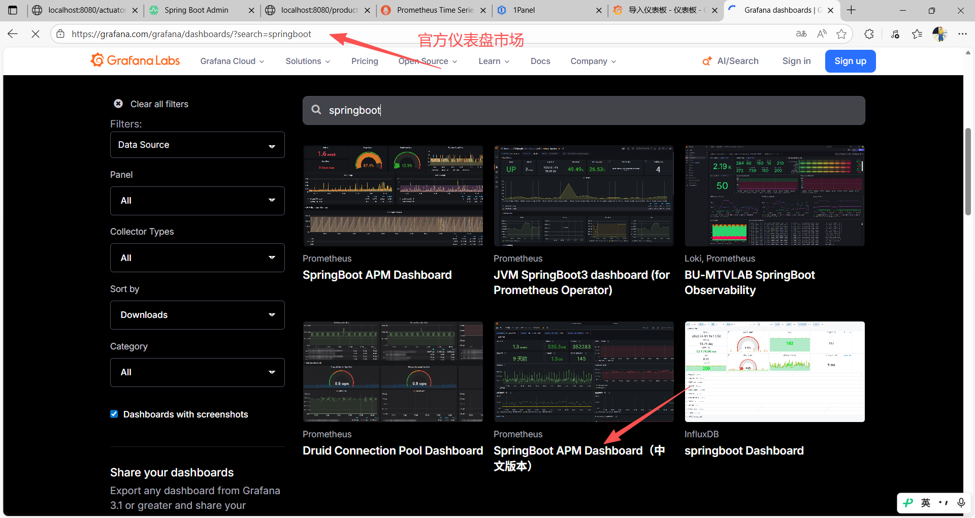Click the Grafana Labs logo
This screenshot has height=518, width=975.
135,61
